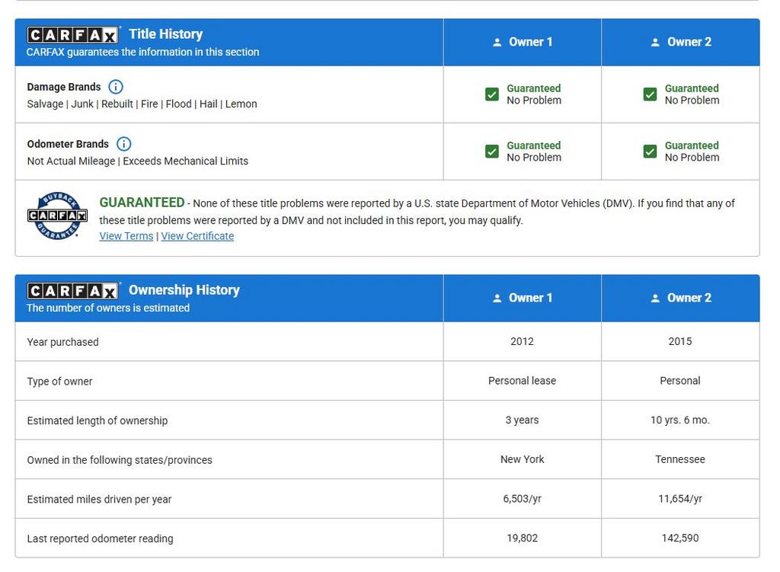Click the Estimated miles driven per year row label
780x572 pixels.
coord(99,500)
